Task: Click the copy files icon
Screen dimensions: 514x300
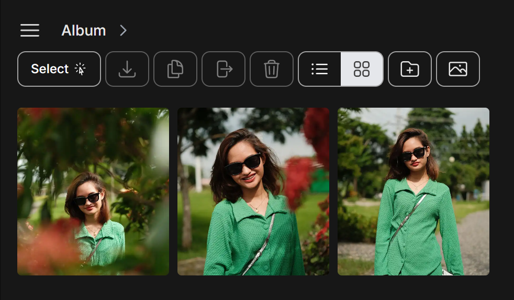Action: (175, 69)
